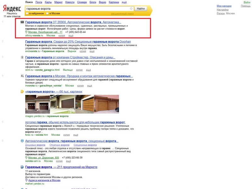Viewport: 252px width, 189px height.
Task: Open 'Дешевые ворота' sitelink
Action: click(x=35, y=145)
